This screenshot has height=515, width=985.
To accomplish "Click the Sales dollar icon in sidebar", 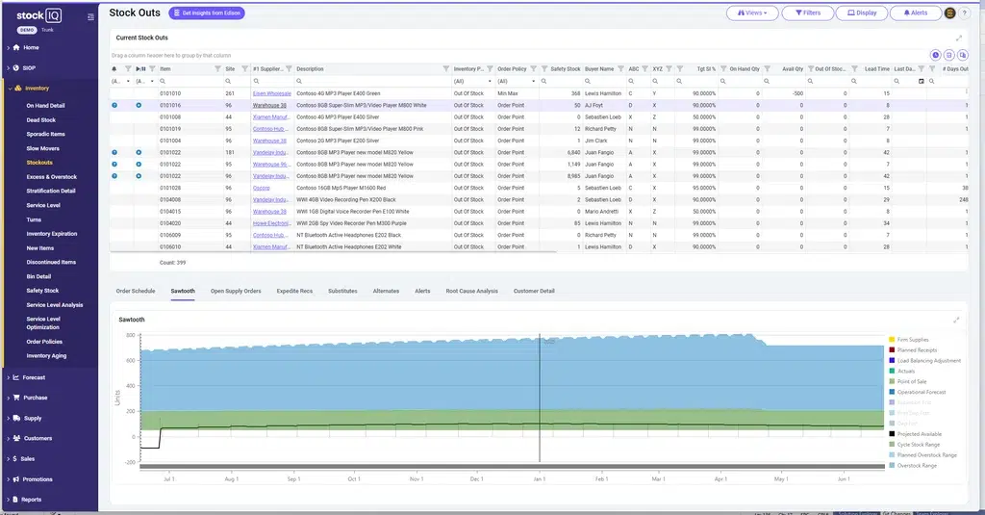I will pos(15,459).
